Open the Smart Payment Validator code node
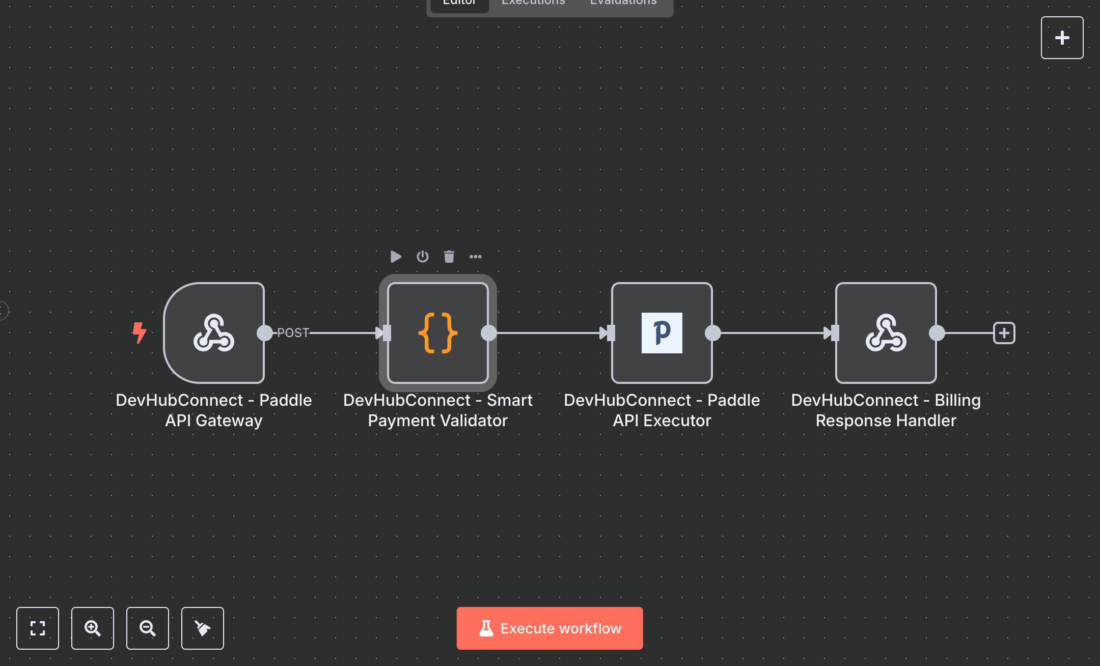 [x=437, y=334]
